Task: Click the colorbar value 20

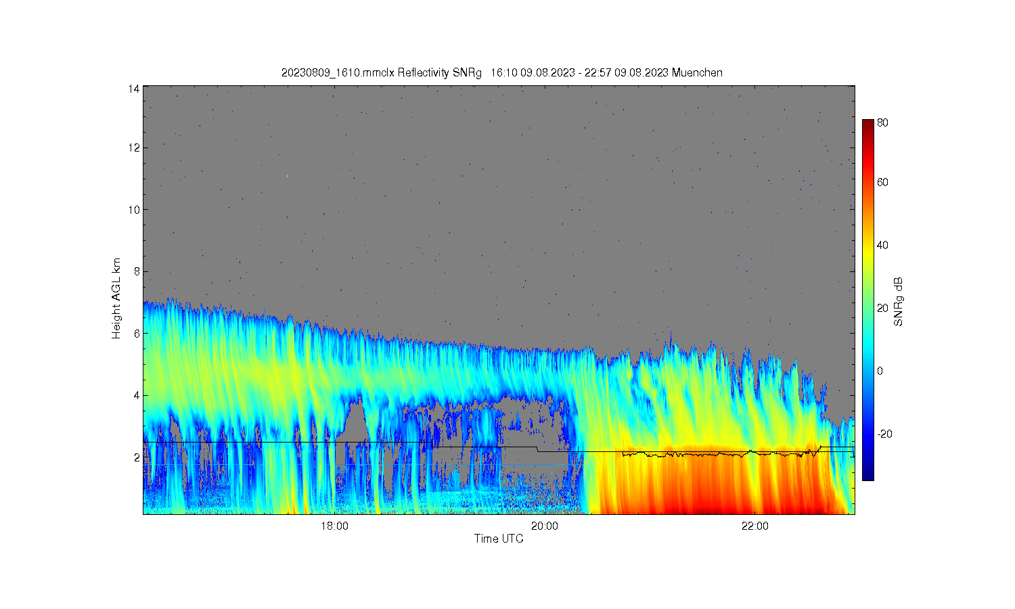Action: click(882, 308)
